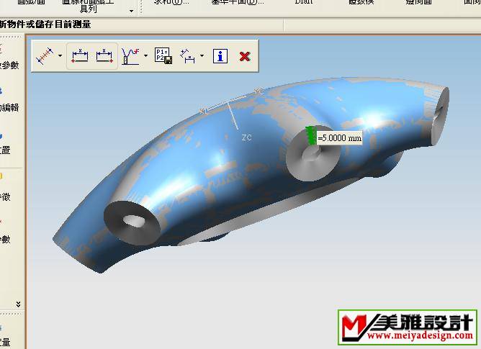The image size is (481, 349).
Task: Show the blue information window icon
Action: pos(220,56)
